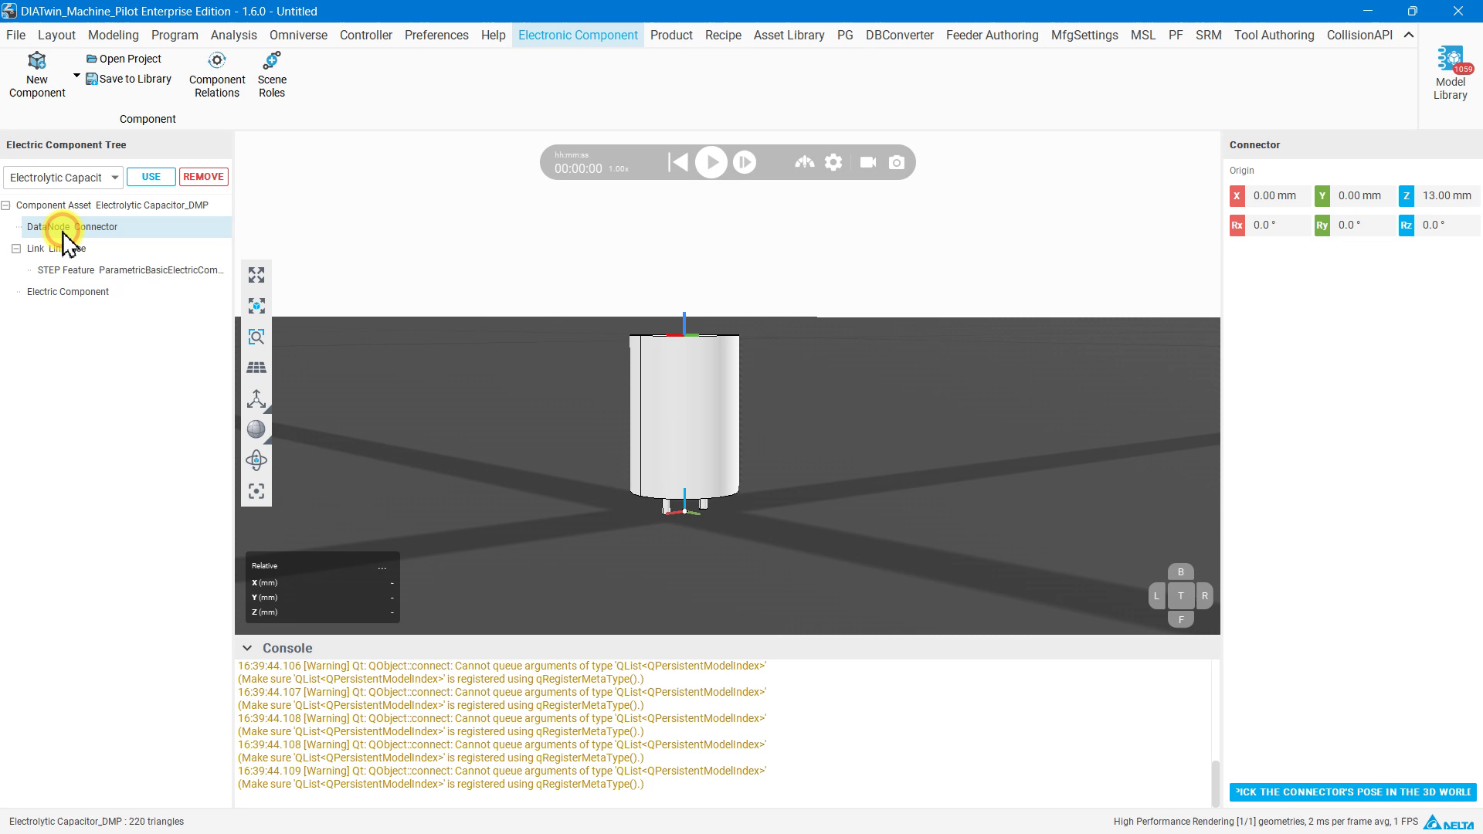Switch to Back view on view cube
Image resolution: width=1483 pixels, height=834 pixels.
(1181, 572)
